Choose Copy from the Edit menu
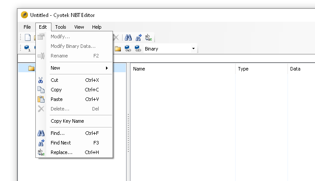The image size is (315, 181). click(74, 90)
